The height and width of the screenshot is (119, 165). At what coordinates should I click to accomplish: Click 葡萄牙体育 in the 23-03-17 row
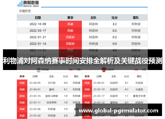pyautogui.click(x=139, y=96)
